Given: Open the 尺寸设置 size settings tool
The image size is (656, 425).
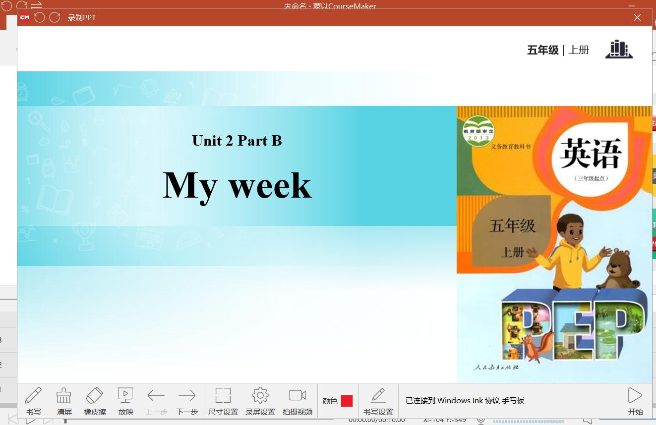Looking at the screenshot, I should click(x=223, y=401).
